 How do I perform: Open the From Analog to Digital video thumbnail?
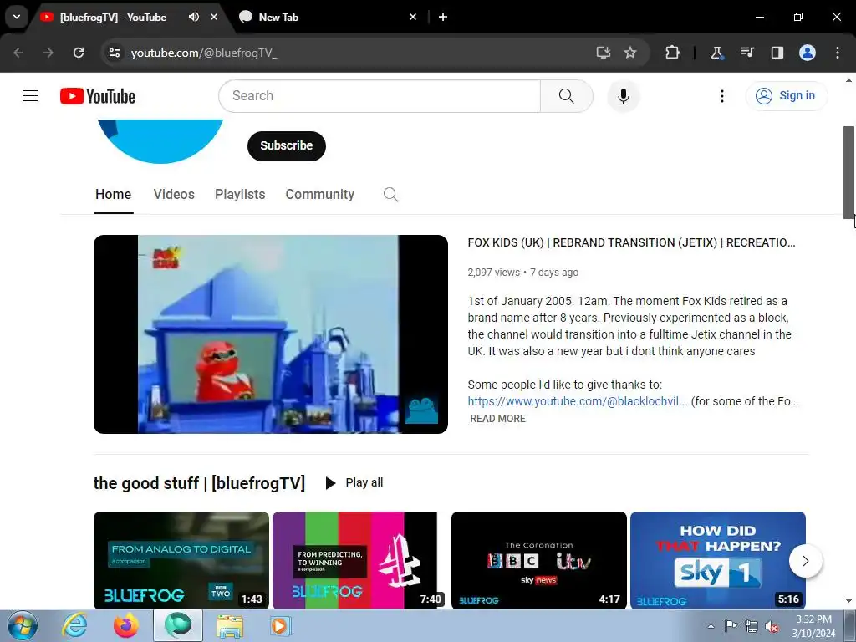click(x=181, y=560)
